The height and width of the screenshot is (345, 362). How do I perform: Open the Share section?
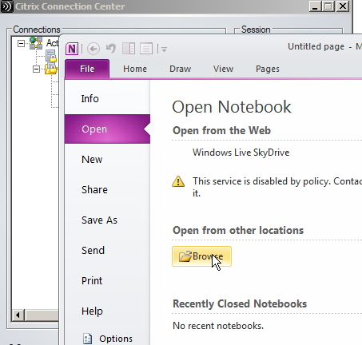click(x=107, y=190)
